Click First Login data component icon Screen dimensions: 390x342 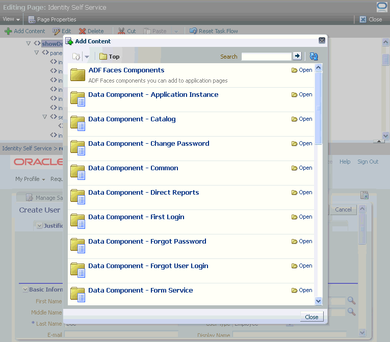(x=77, y=221)
